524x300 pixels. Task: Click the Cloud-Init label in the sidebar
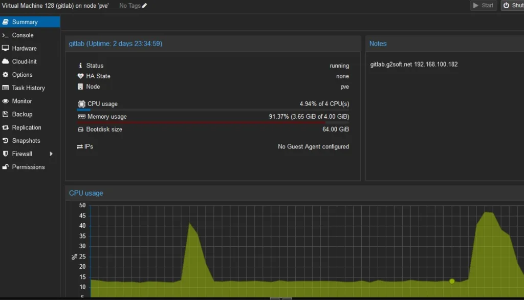tap(25, 61)
